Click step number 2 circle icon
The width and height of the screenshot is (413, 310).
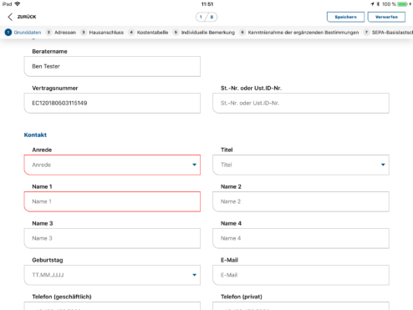(x=48, y=33)
